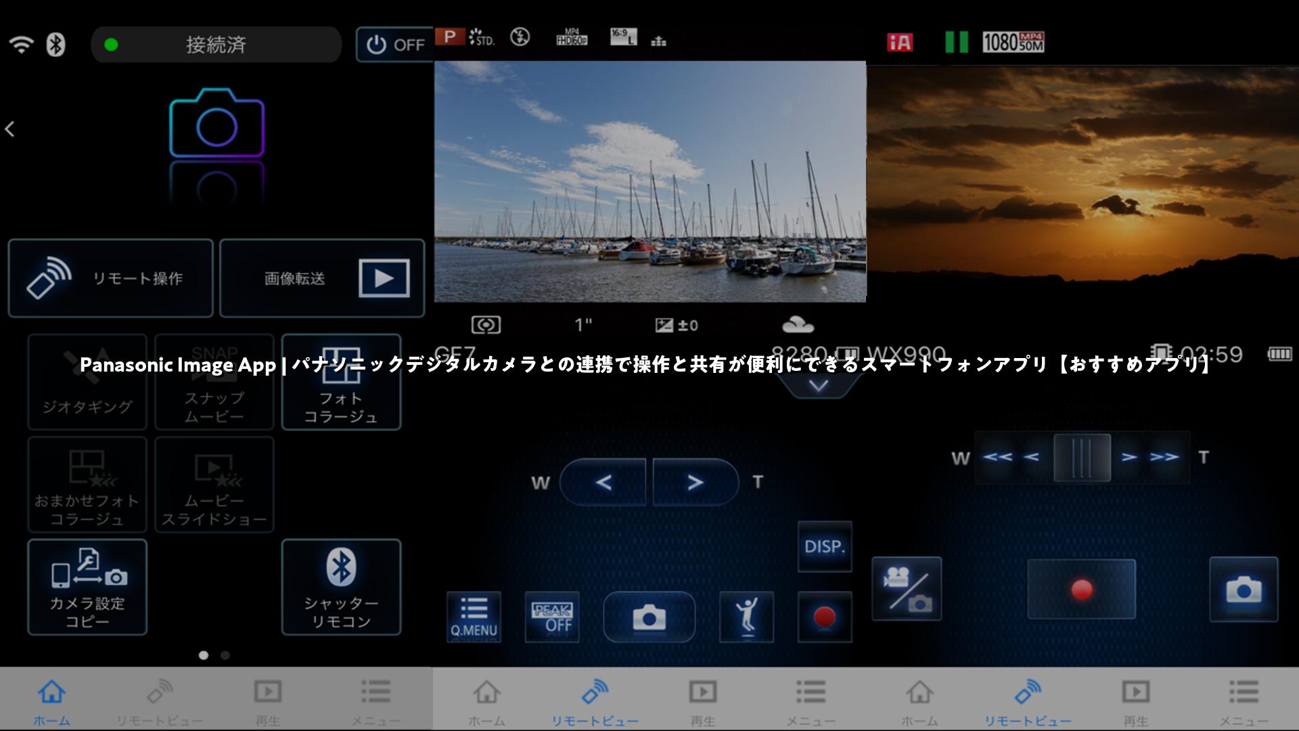Select リモートビュー tab in the sunset preview panel

1028,702
